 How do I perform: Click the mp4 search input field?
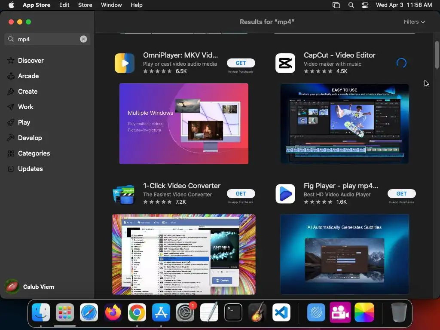click(47, 39)
